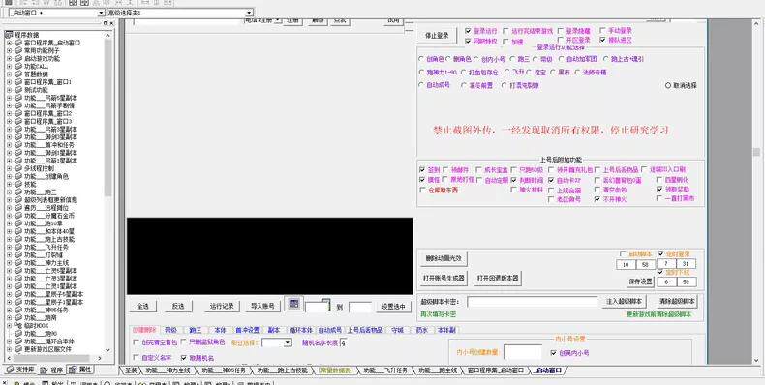This screenshot has height=385, width=765.
Task: Switch to the 上号后丢物品 tab
Action: pyautogui.click(x=365, y=330)
